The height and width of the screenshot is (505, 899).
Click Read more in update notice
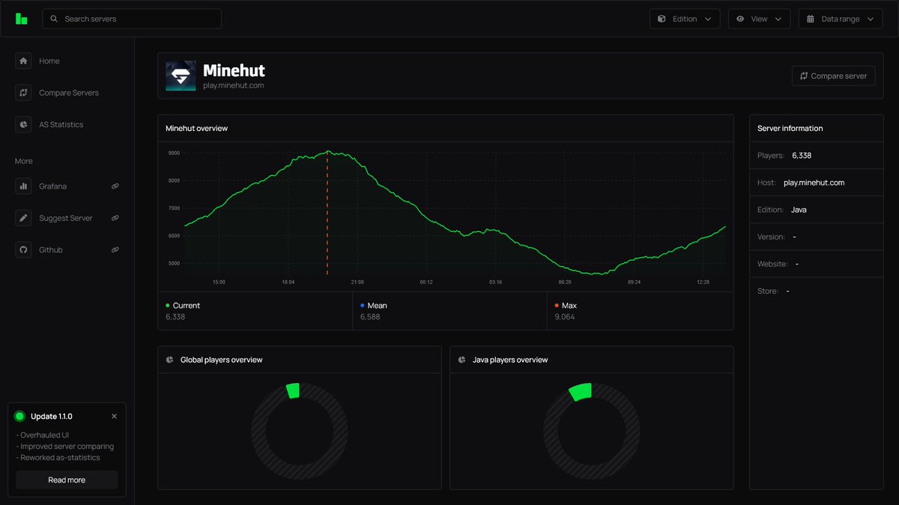coord(67,480)
